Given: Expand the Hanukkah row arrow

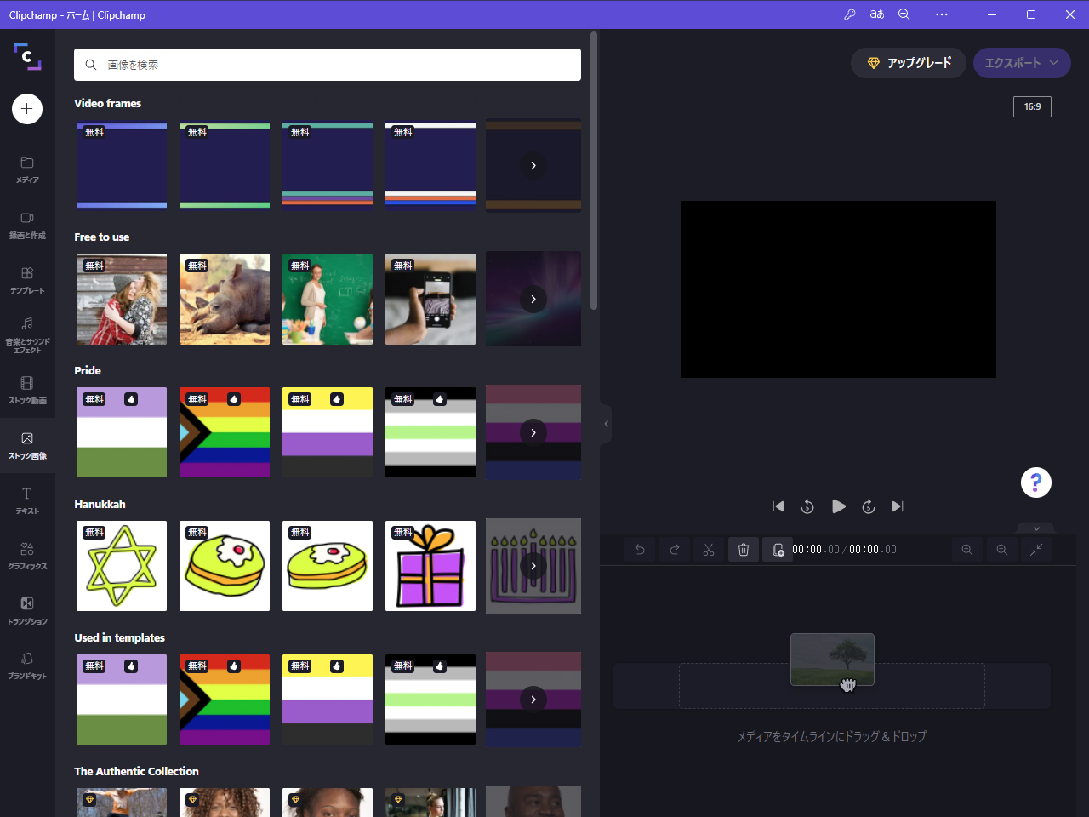Looking at the screenshot, I should (x=533, y=566).
